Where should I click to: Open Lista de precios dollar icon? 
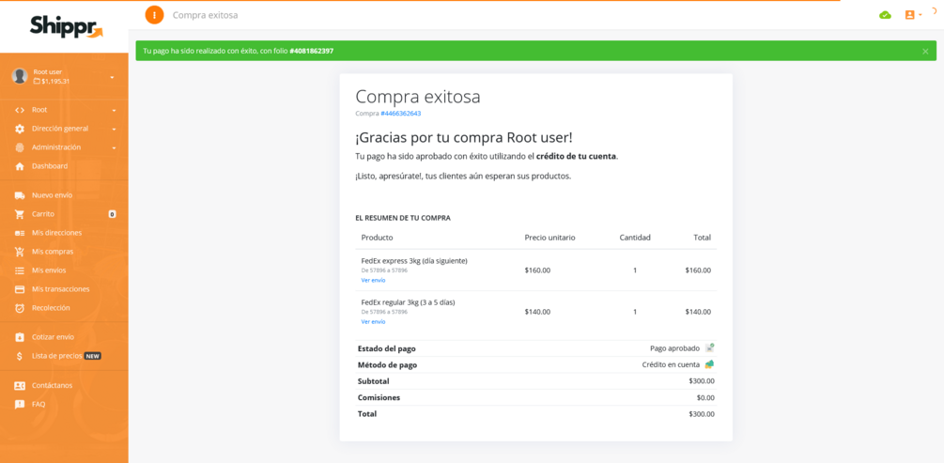pyautogui.click(x=20, y=356)
